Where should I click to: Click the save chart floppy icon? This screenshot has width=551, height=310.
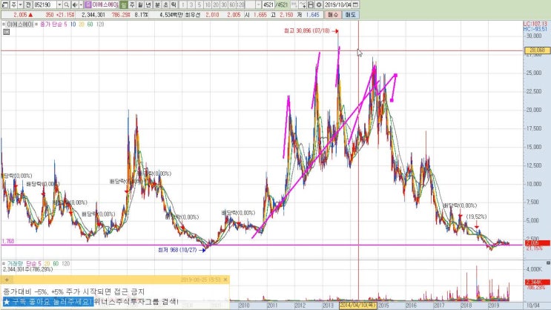[311, 5]
